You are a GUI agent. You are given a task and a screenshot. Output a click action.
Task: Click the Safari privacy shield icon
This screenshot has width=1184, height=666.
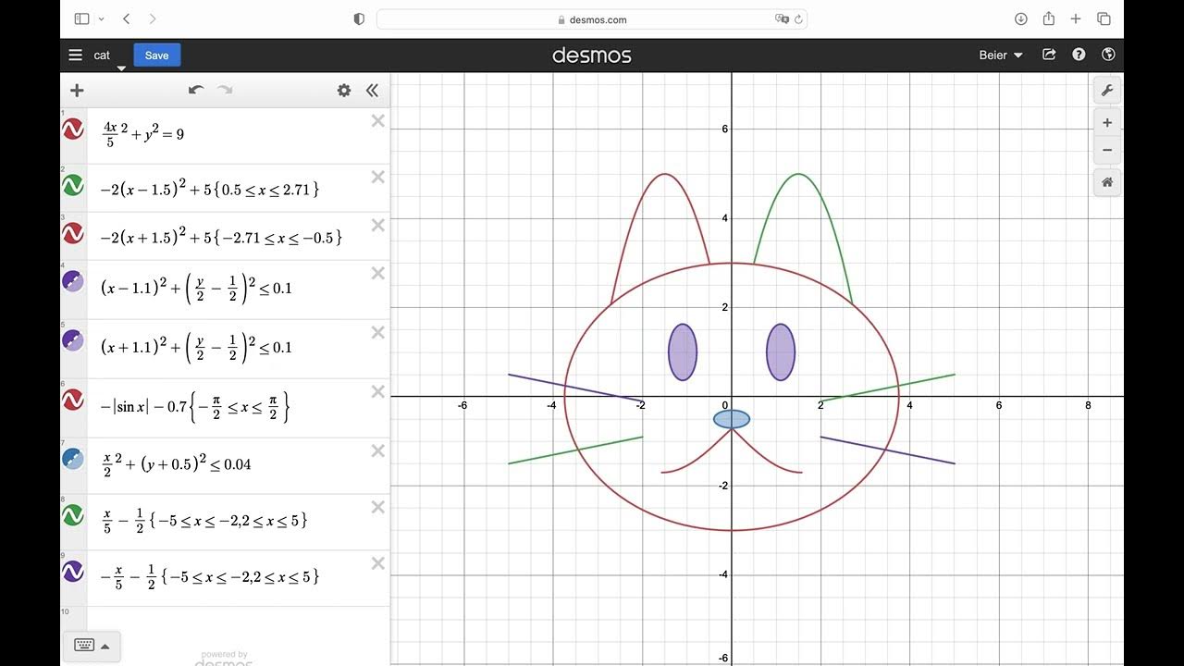tap(360, 18)
